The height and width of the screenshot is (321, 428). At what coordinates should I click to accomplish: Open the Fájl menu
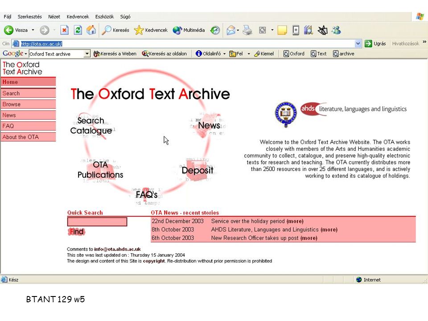click(8, 16)
